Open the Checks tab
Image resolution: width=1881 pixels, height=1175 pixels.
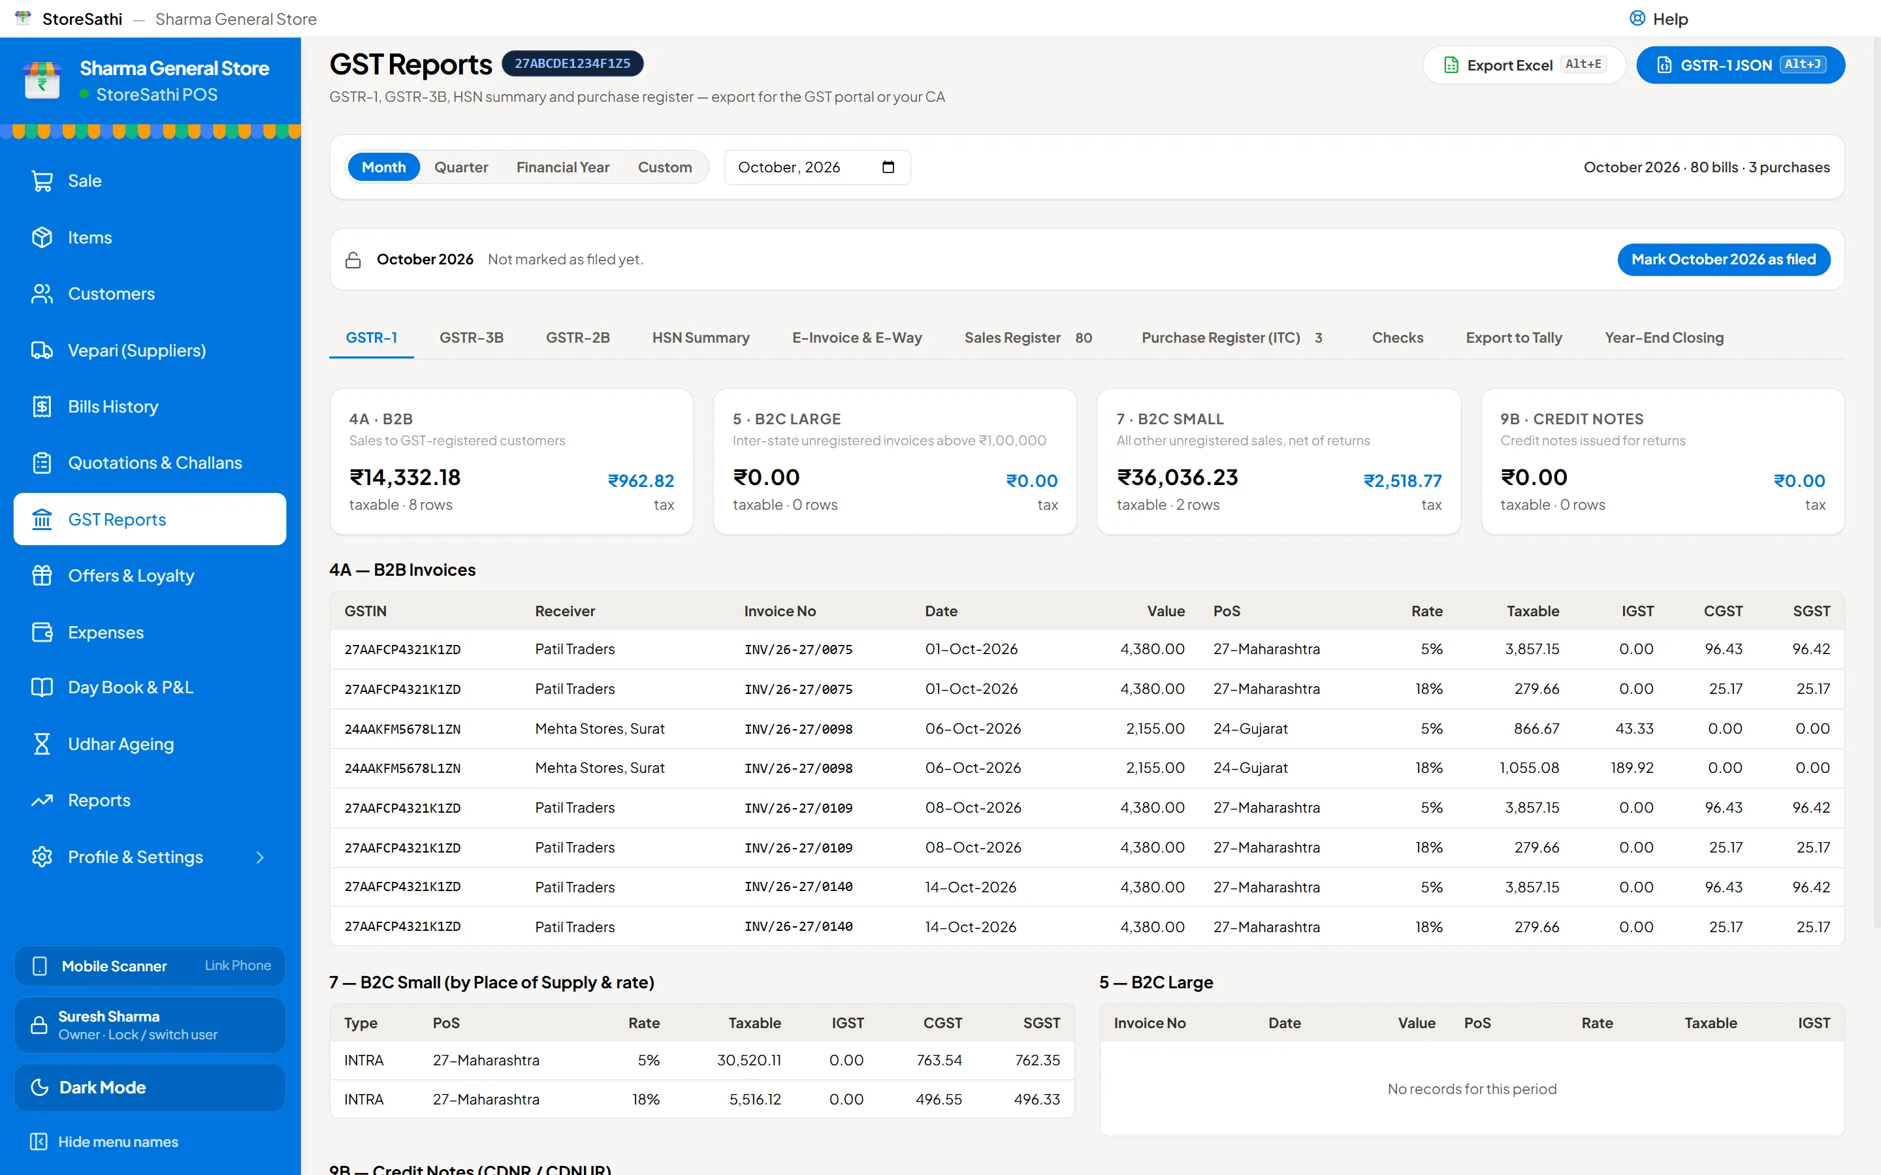point(1397,338)
